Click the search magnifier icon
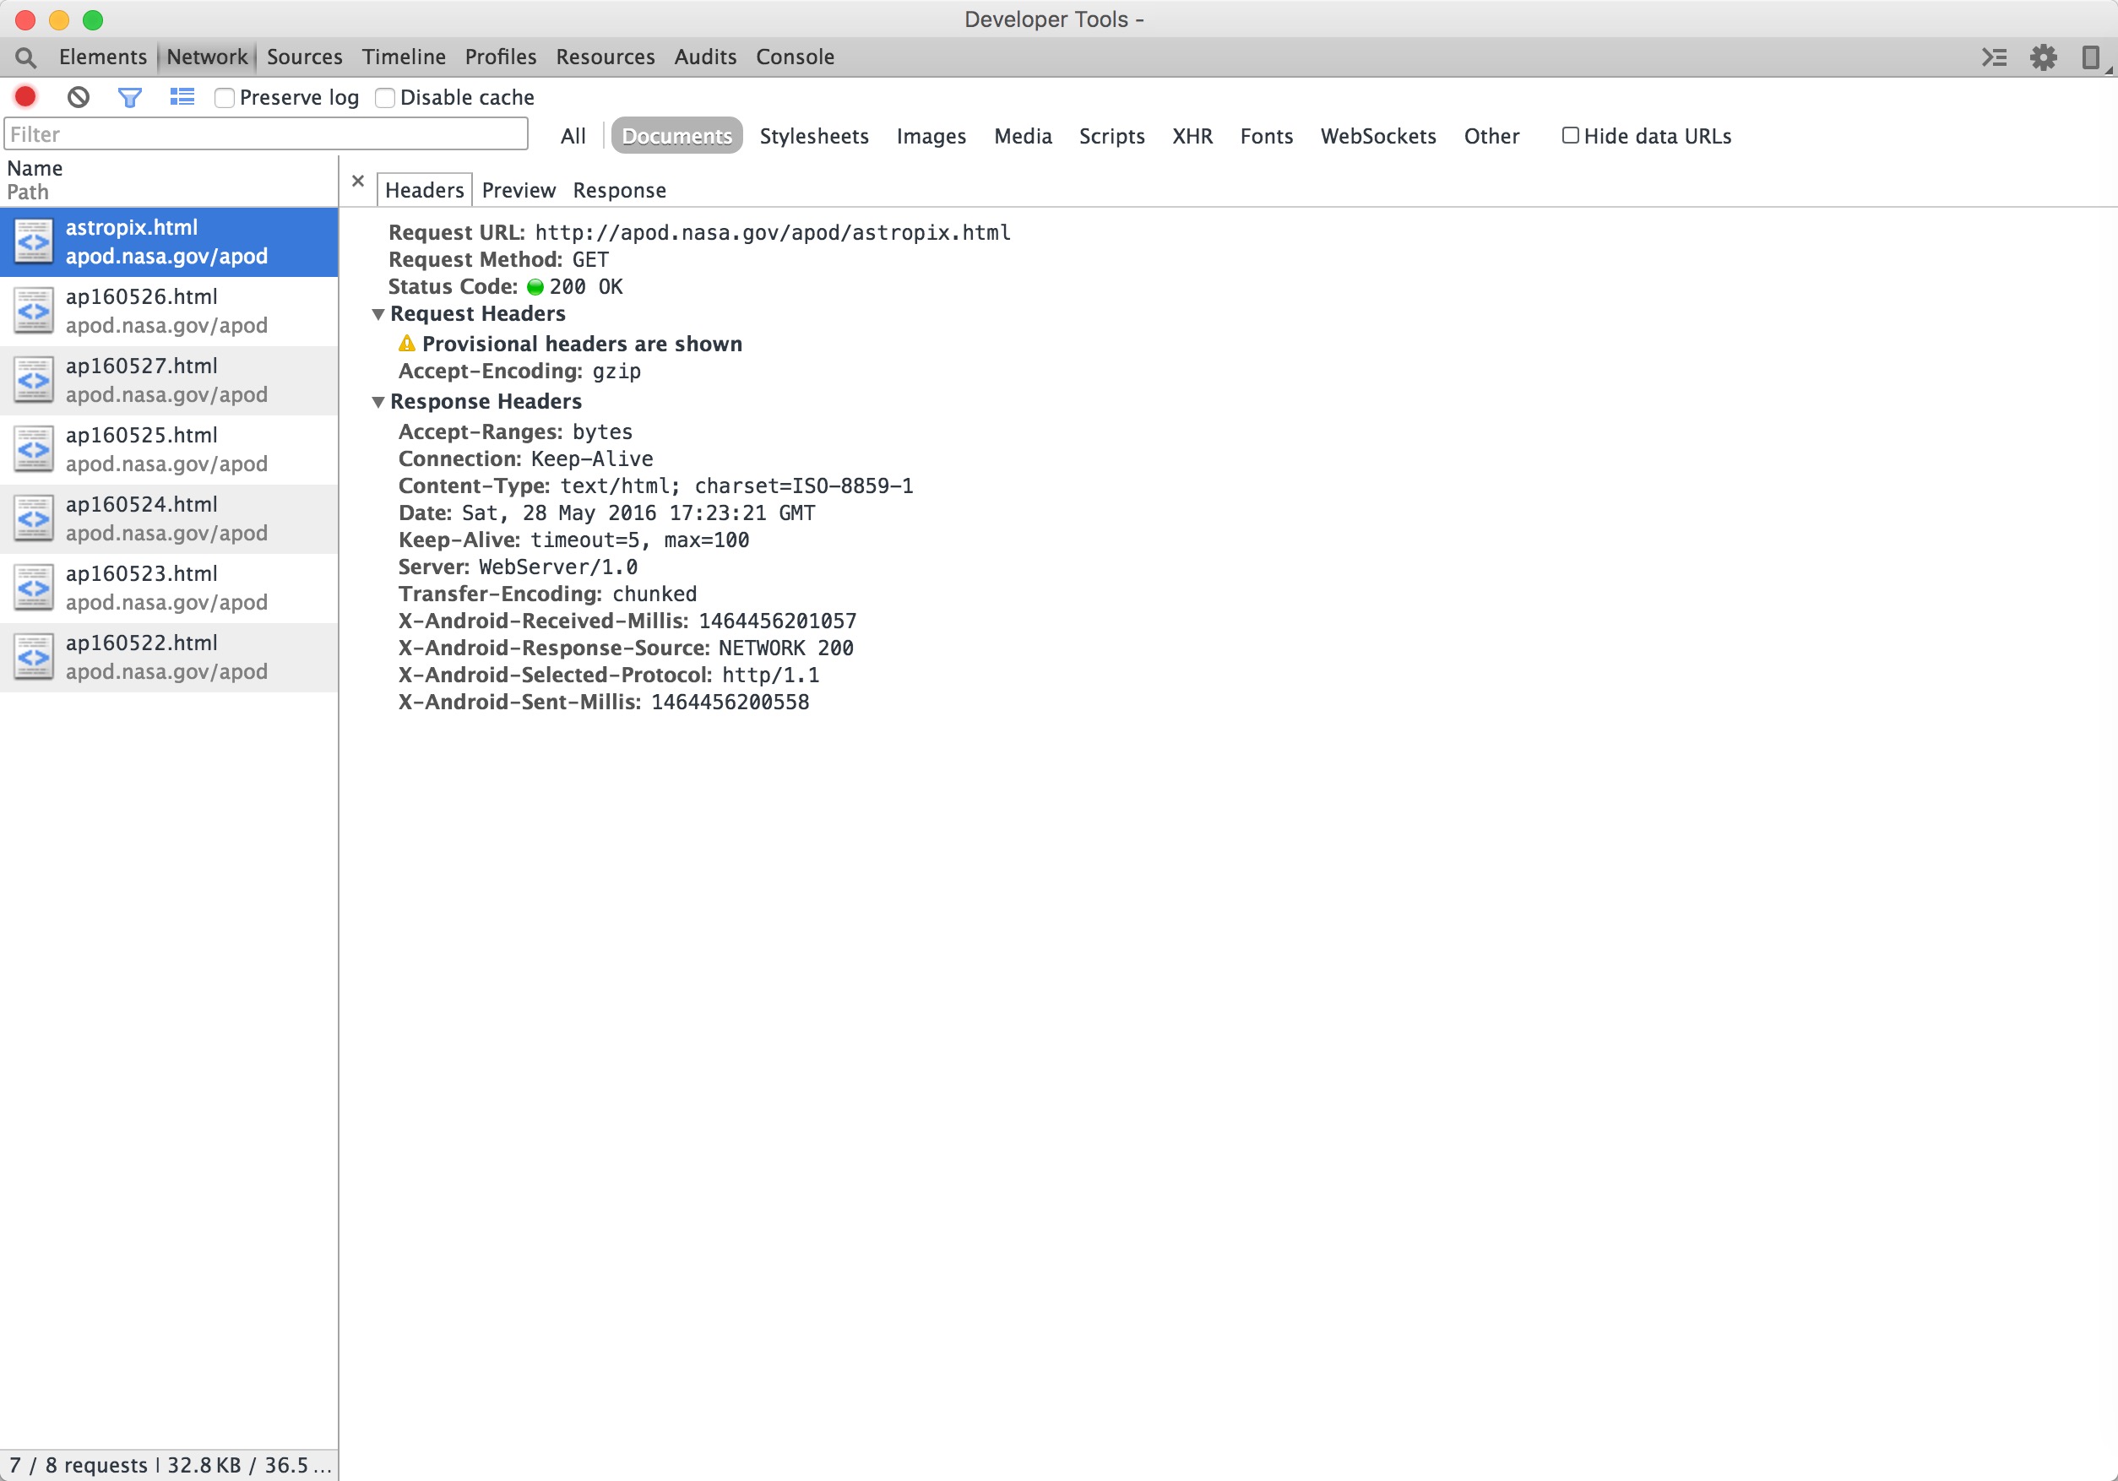The image size is (2118, 1481). (26, 57)
